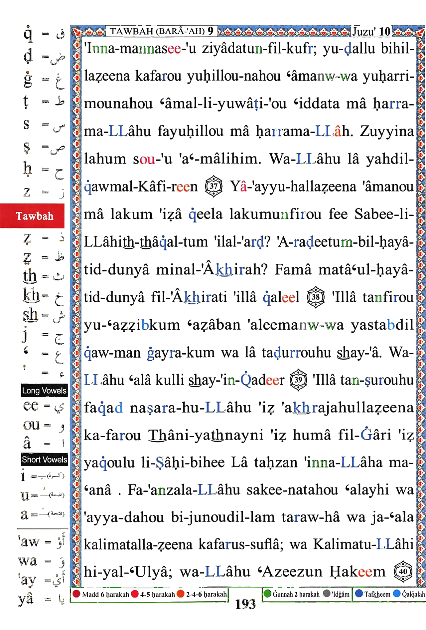Click the TAWBAH (BARÂ-'AH) 9 header

162,31
